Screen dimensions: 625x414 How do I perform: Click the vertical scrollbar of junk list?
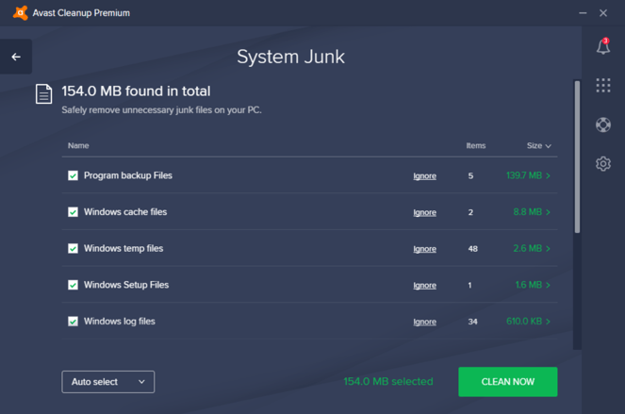click(577, 156)
